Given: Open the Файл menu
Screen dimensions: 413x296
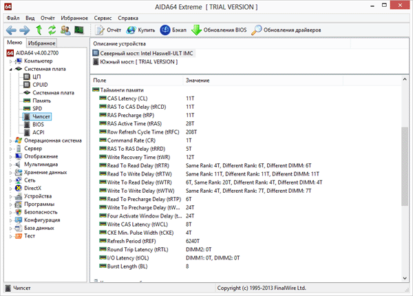Looking at the screenshot, I should [13, 18].
